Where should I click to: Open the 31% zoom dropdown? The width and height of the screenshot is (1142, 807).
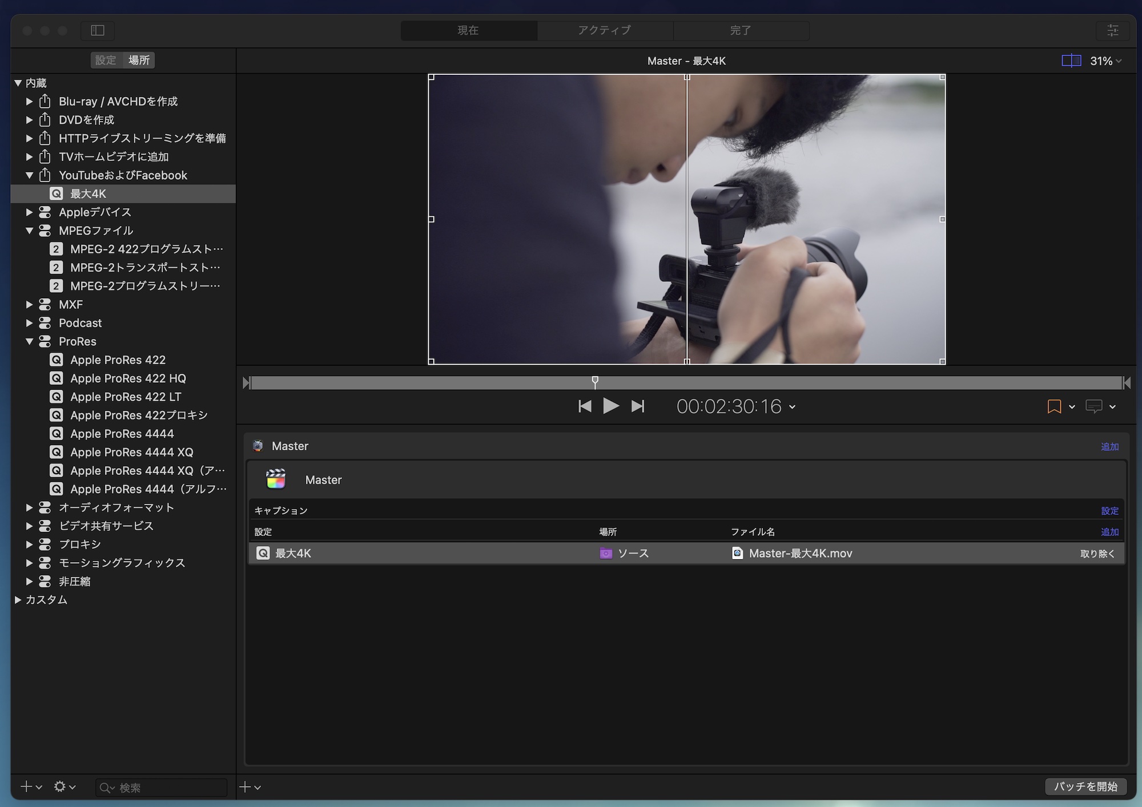tap(1106, 60)
